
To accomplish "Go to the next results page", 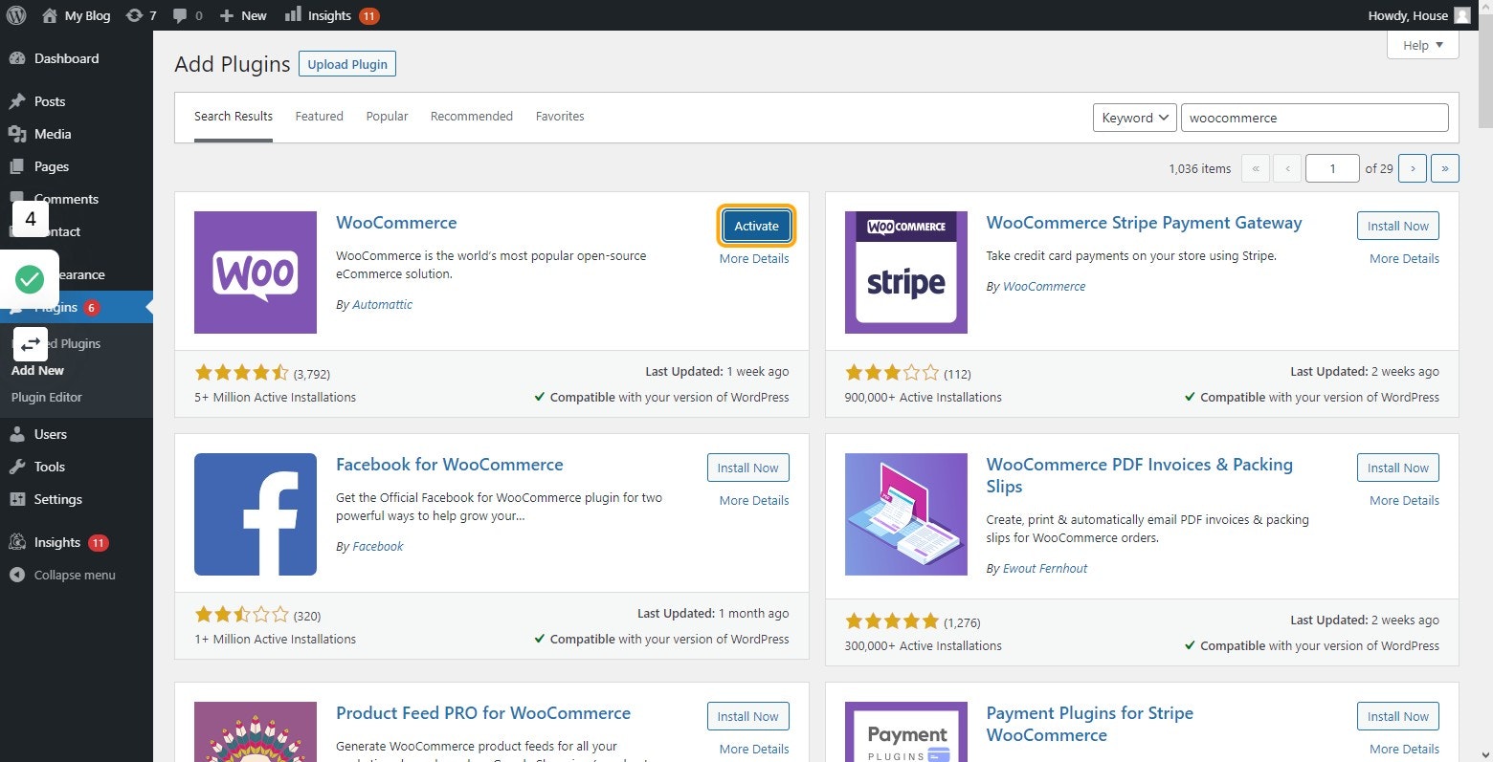I will point(1413,168).
